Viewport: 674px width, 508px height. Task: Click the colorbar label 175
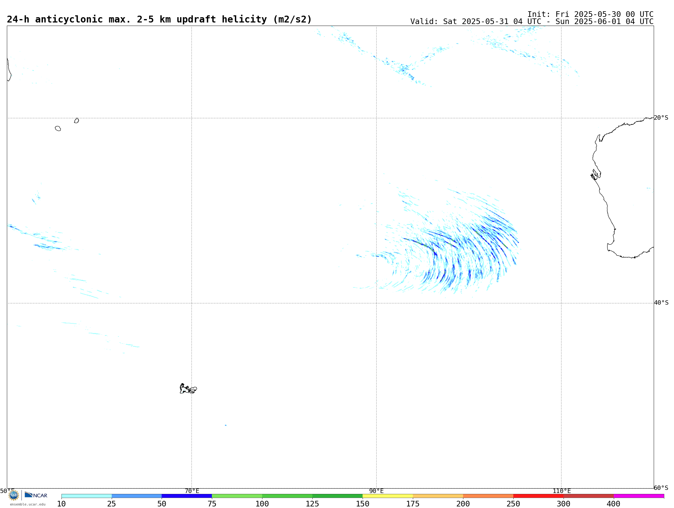[x=413, y=504]
